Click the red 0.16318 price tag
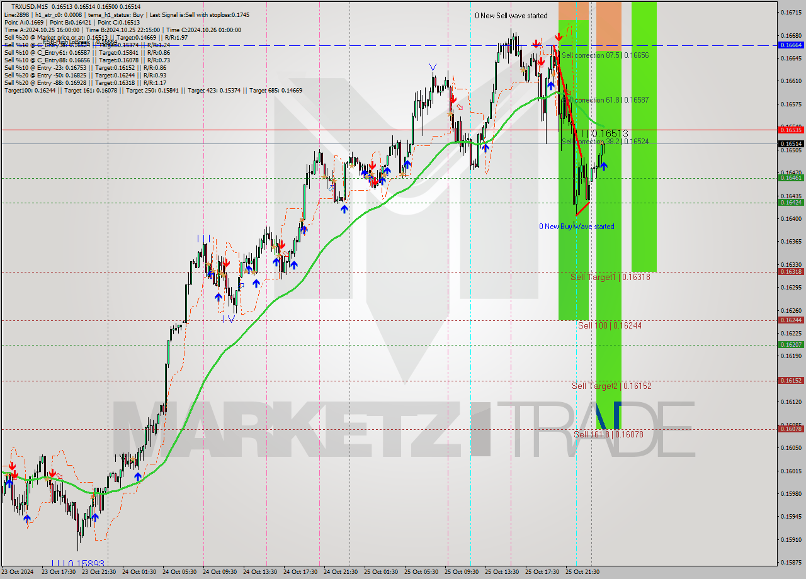Viewport: 806px width, 579px height. pyautogui.click(x=791, y=272)
